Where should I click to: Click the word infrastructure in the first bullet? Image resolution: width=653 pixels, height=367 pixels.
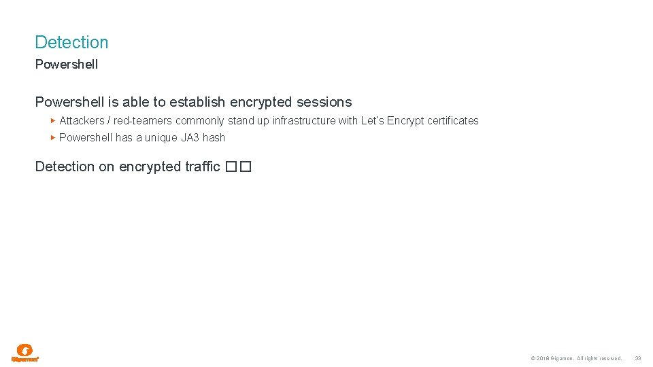click(x=304, y=121)
